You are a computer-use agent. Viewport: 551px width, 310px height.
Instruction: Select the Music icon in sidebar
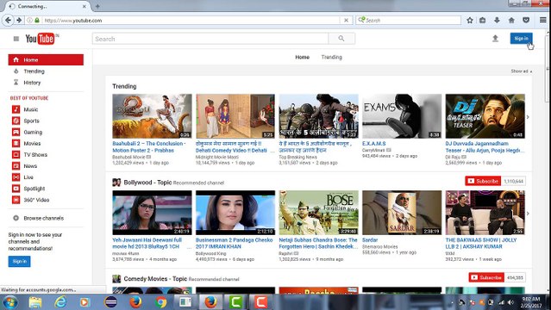pyautogui.click(x=16, y=109)
